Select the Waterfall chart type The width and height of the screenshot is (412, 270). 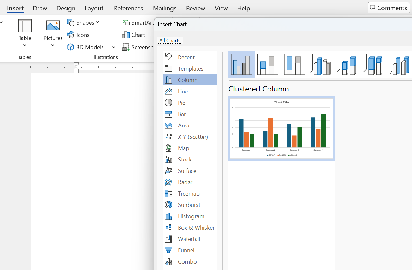(190, 239)
